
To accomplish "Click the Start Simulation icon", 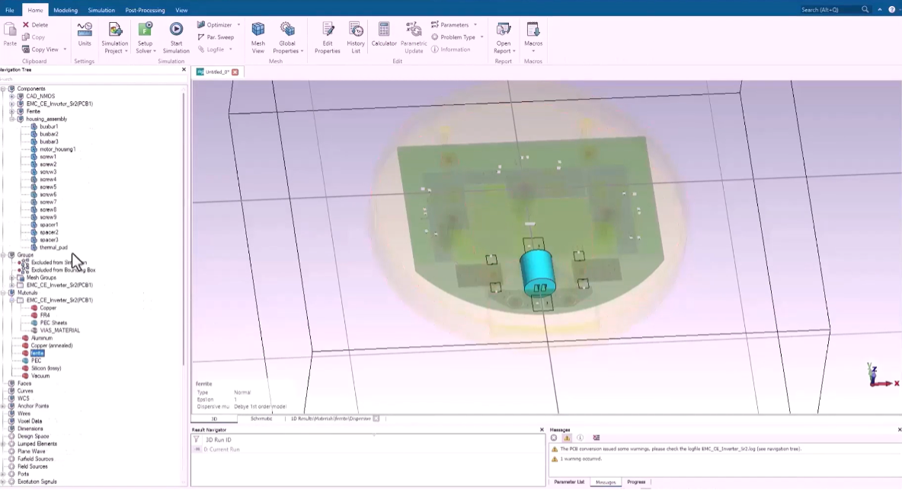I will pyautogui.click(x=176, y=30).
